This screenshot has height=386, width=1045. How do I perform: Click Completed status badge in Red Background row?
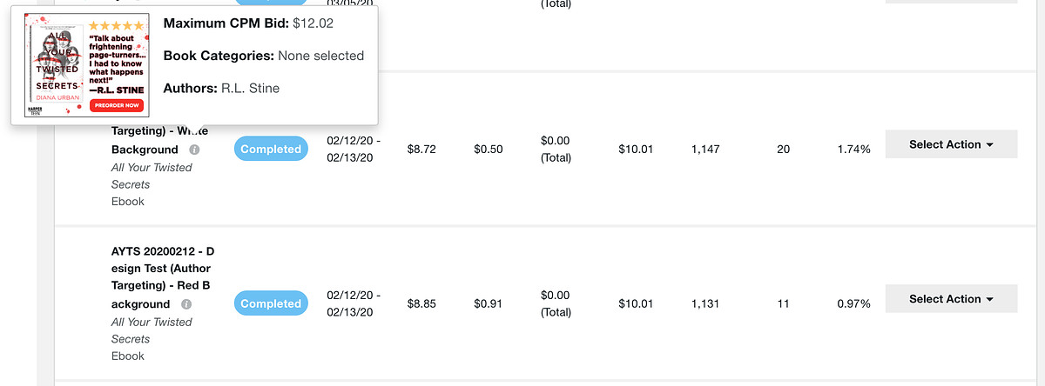point(271,303)
